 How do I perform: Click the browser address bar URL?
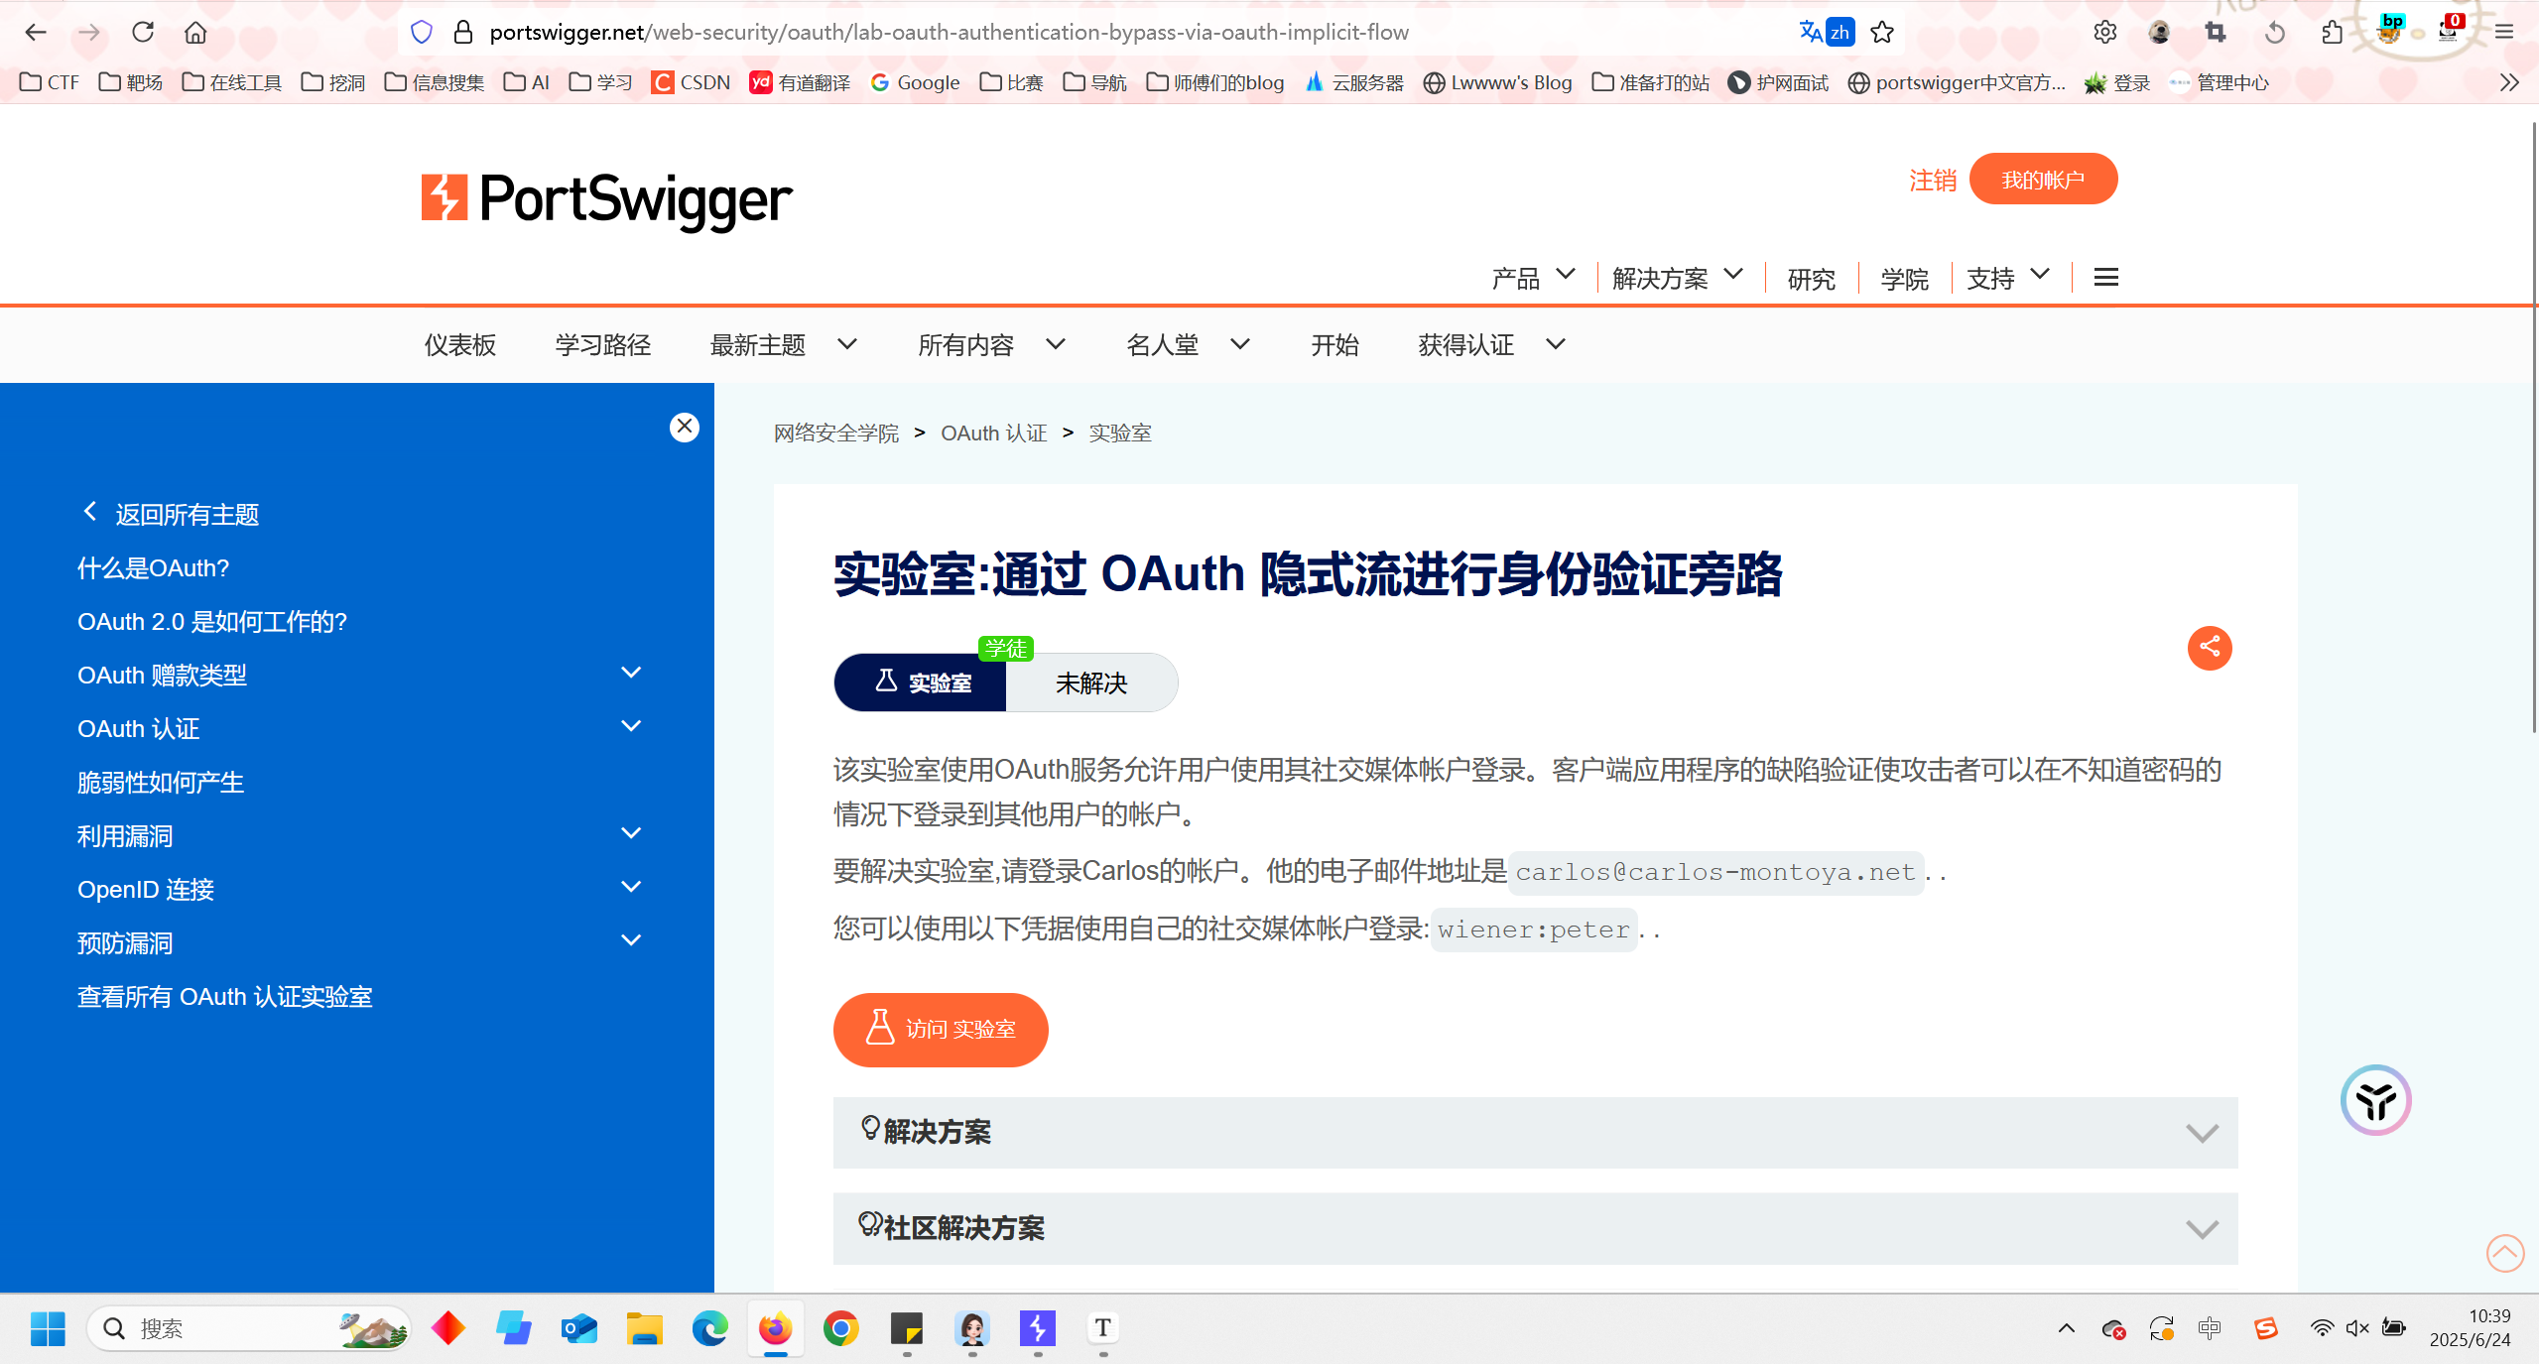948,32
